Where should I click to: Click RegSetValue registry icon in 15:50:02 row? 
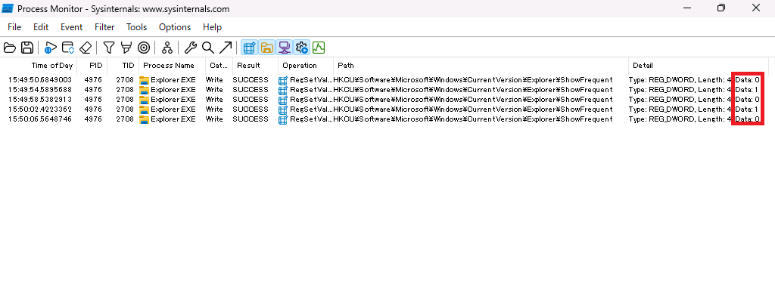point(283,110)
